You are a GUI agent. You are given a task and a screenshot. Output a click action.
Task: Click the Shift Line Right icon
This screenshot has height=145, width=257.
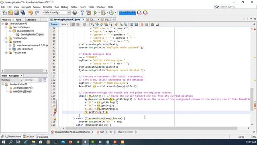136,24
